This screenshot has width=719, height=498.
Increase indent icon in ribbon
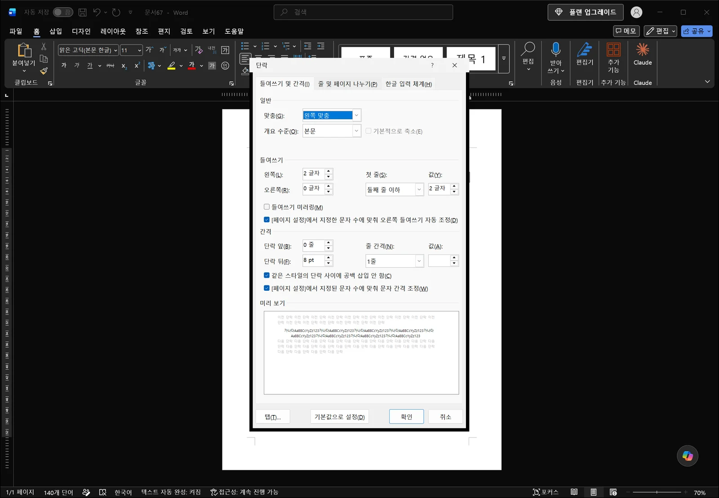(x=321, y=46)
